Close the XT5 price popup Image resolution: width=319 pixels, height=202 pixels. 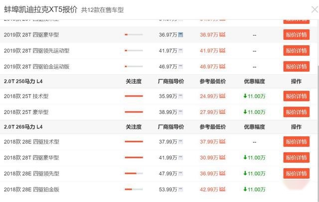[x=315, y=9]
